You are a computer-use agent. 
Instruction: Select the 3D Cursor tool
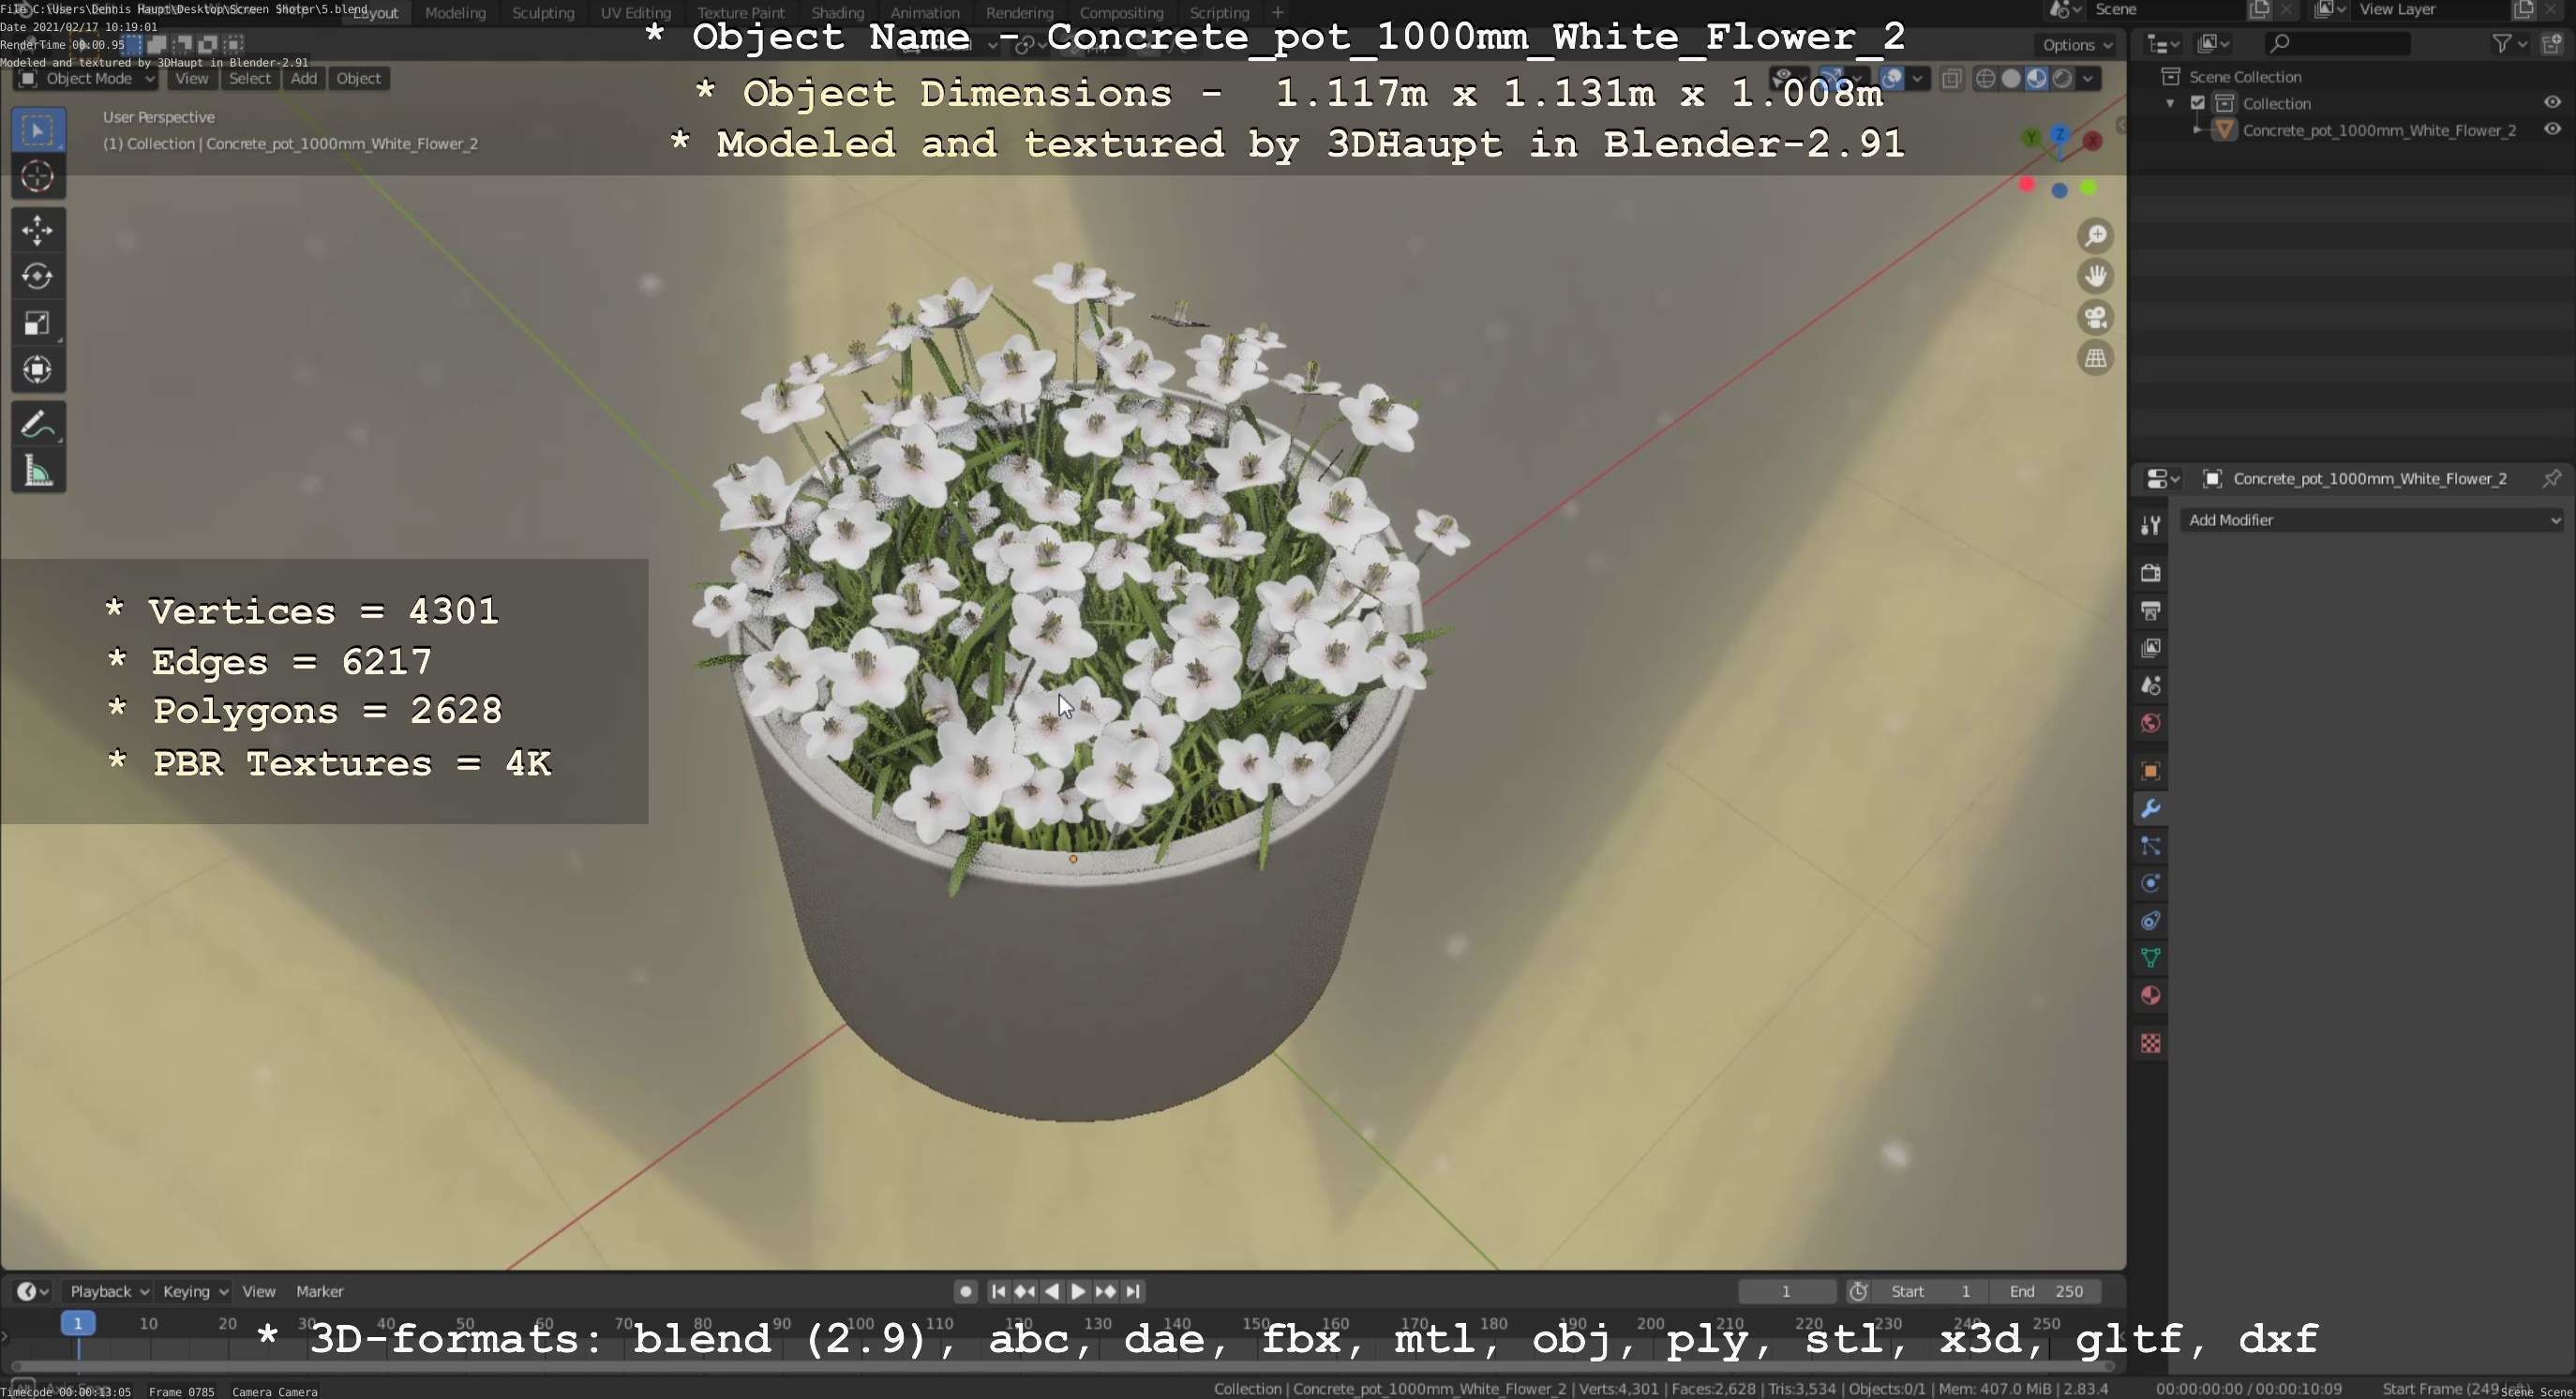(38, 177)
